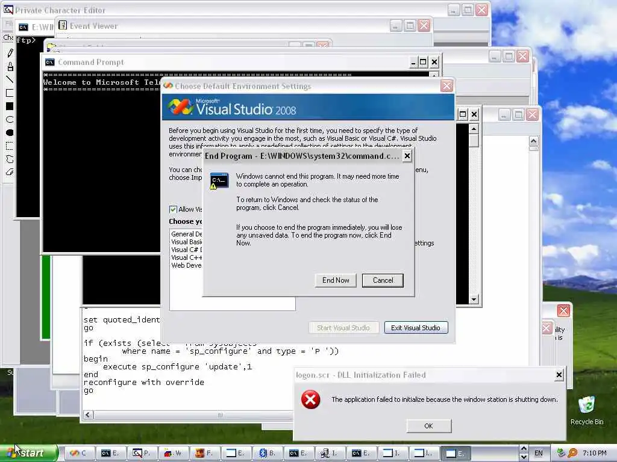Viewport: 617px width, 462px height.
Task: Click the red error icon in logon.scr dialog
Action: point(310,399)
